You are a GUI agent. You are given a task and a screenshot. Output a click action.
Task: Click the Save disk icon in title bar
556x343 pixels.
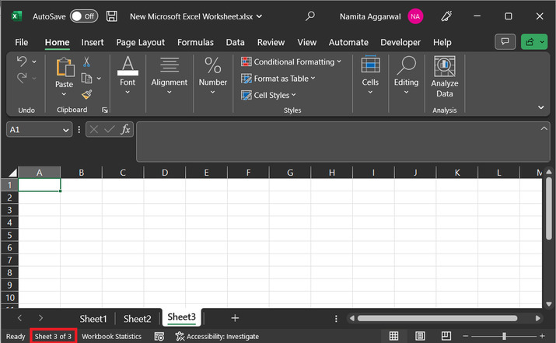coord(112,16)
